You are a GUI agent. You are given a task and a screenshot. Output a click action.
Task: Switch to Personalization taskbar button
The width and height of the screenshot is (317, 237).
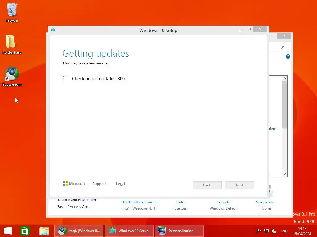pyautogui.click(x=179, y=231)
